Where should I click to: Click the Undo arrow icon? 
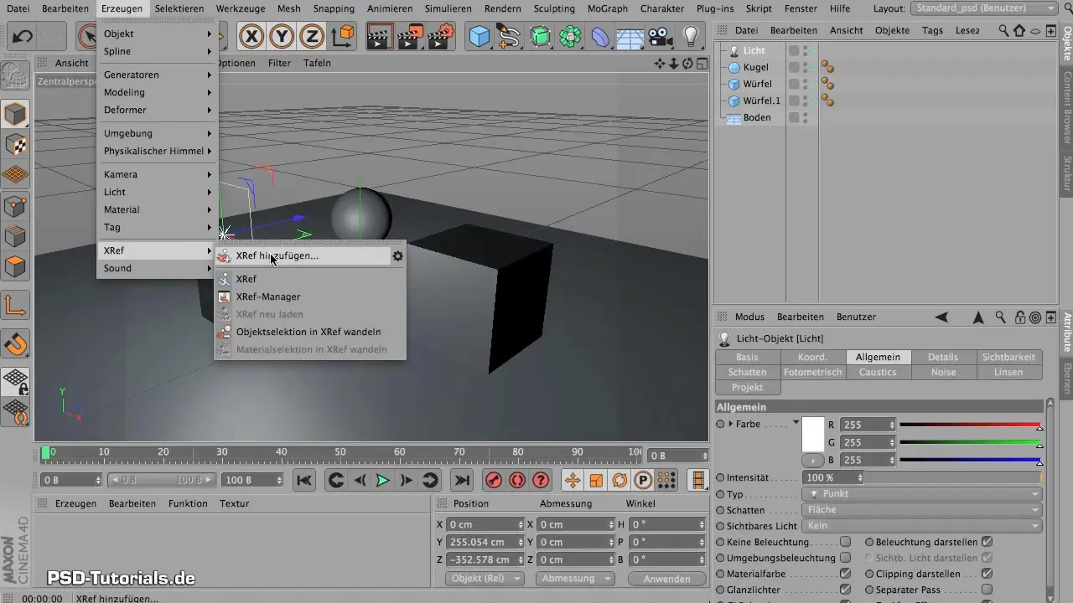23,36
